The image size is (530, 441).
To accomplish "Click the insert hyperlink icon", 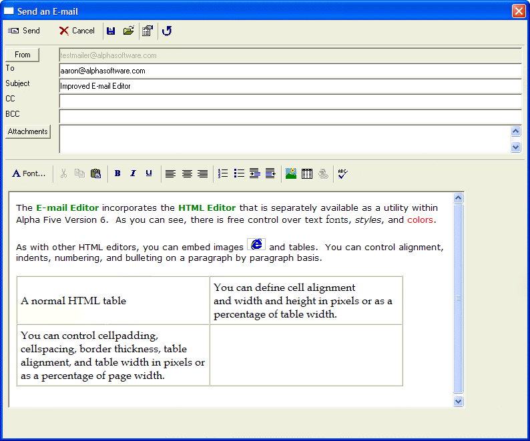I will coord(323,173).
